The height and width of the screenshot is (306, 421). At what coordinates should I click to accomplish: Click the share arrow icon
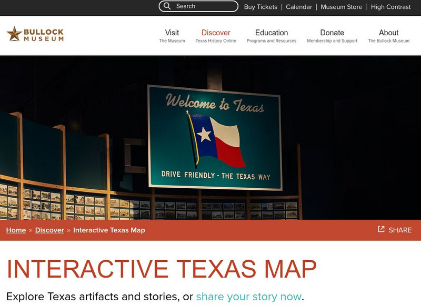pos(381,229)
